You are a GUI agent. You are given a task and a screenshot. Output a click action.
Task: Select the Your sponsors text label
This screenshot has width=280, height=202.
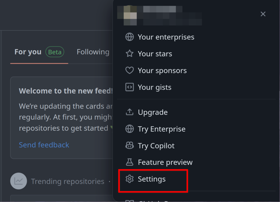162,71
